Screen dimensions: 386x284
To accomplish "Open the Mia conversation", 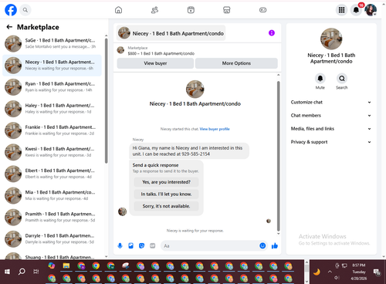I will coord(52,195).
